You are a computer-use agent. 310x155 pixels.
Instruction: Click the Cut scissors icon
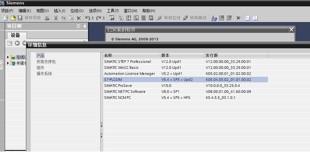coord(56,18)
